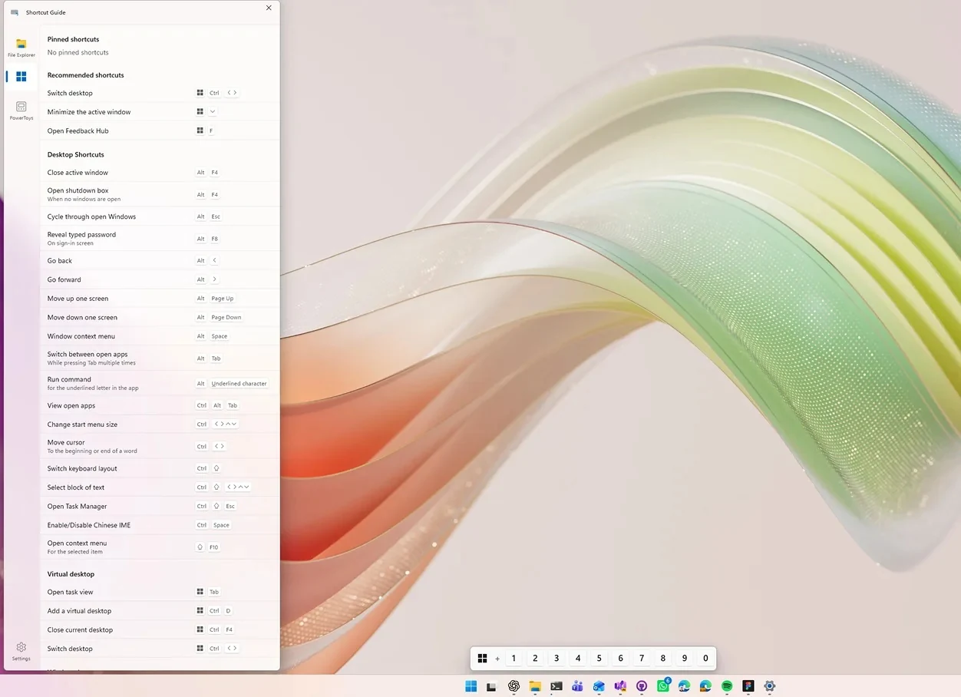The image size is (961, 697).
Task: Select the Window context menu row
Action: [x=160, y=336]
